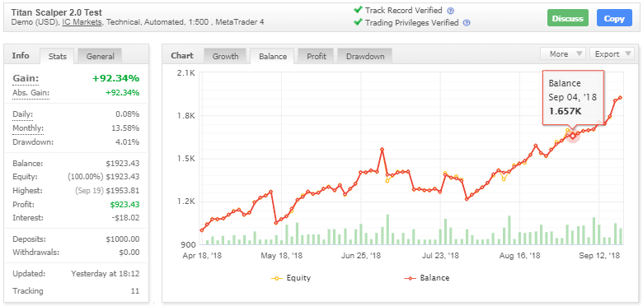Toggle Equity series via its legend marker
Image resolution: width=643 pixels, height=306 pixels.
(x=277, y=278)
